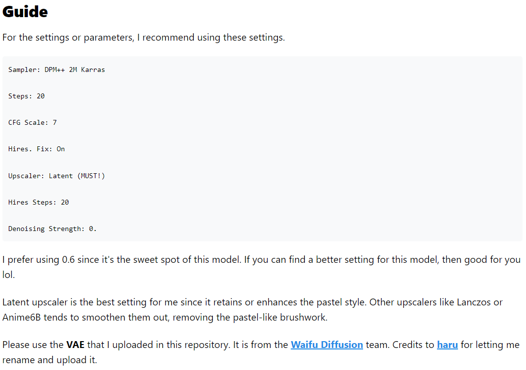Click the 'rename and upload it' text
The width and height of the screenshot is (526, 370).
click(49, 361)
